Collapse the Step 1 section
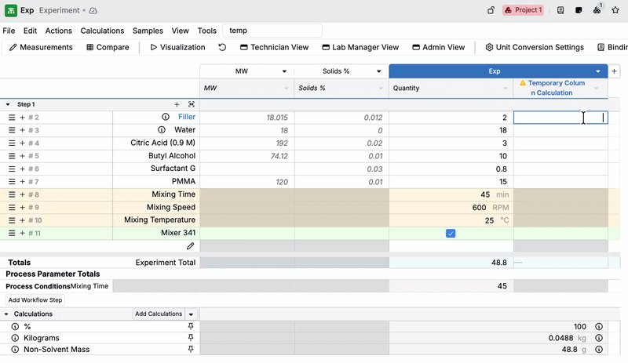628x363 pixels. click(x=8, y=104)
